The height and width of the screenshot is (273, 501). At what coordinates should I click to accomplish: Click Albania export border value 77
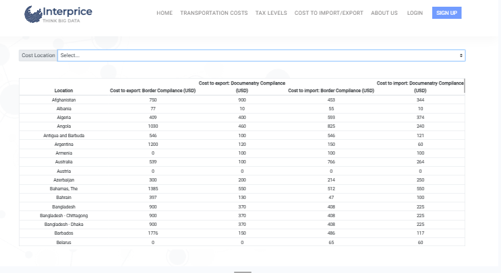(x=153, y=109)
